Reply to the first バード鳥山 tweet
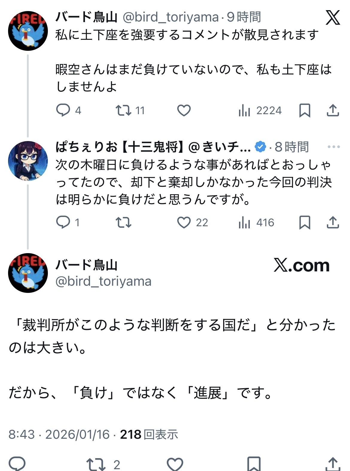 (x=63, y=110)
